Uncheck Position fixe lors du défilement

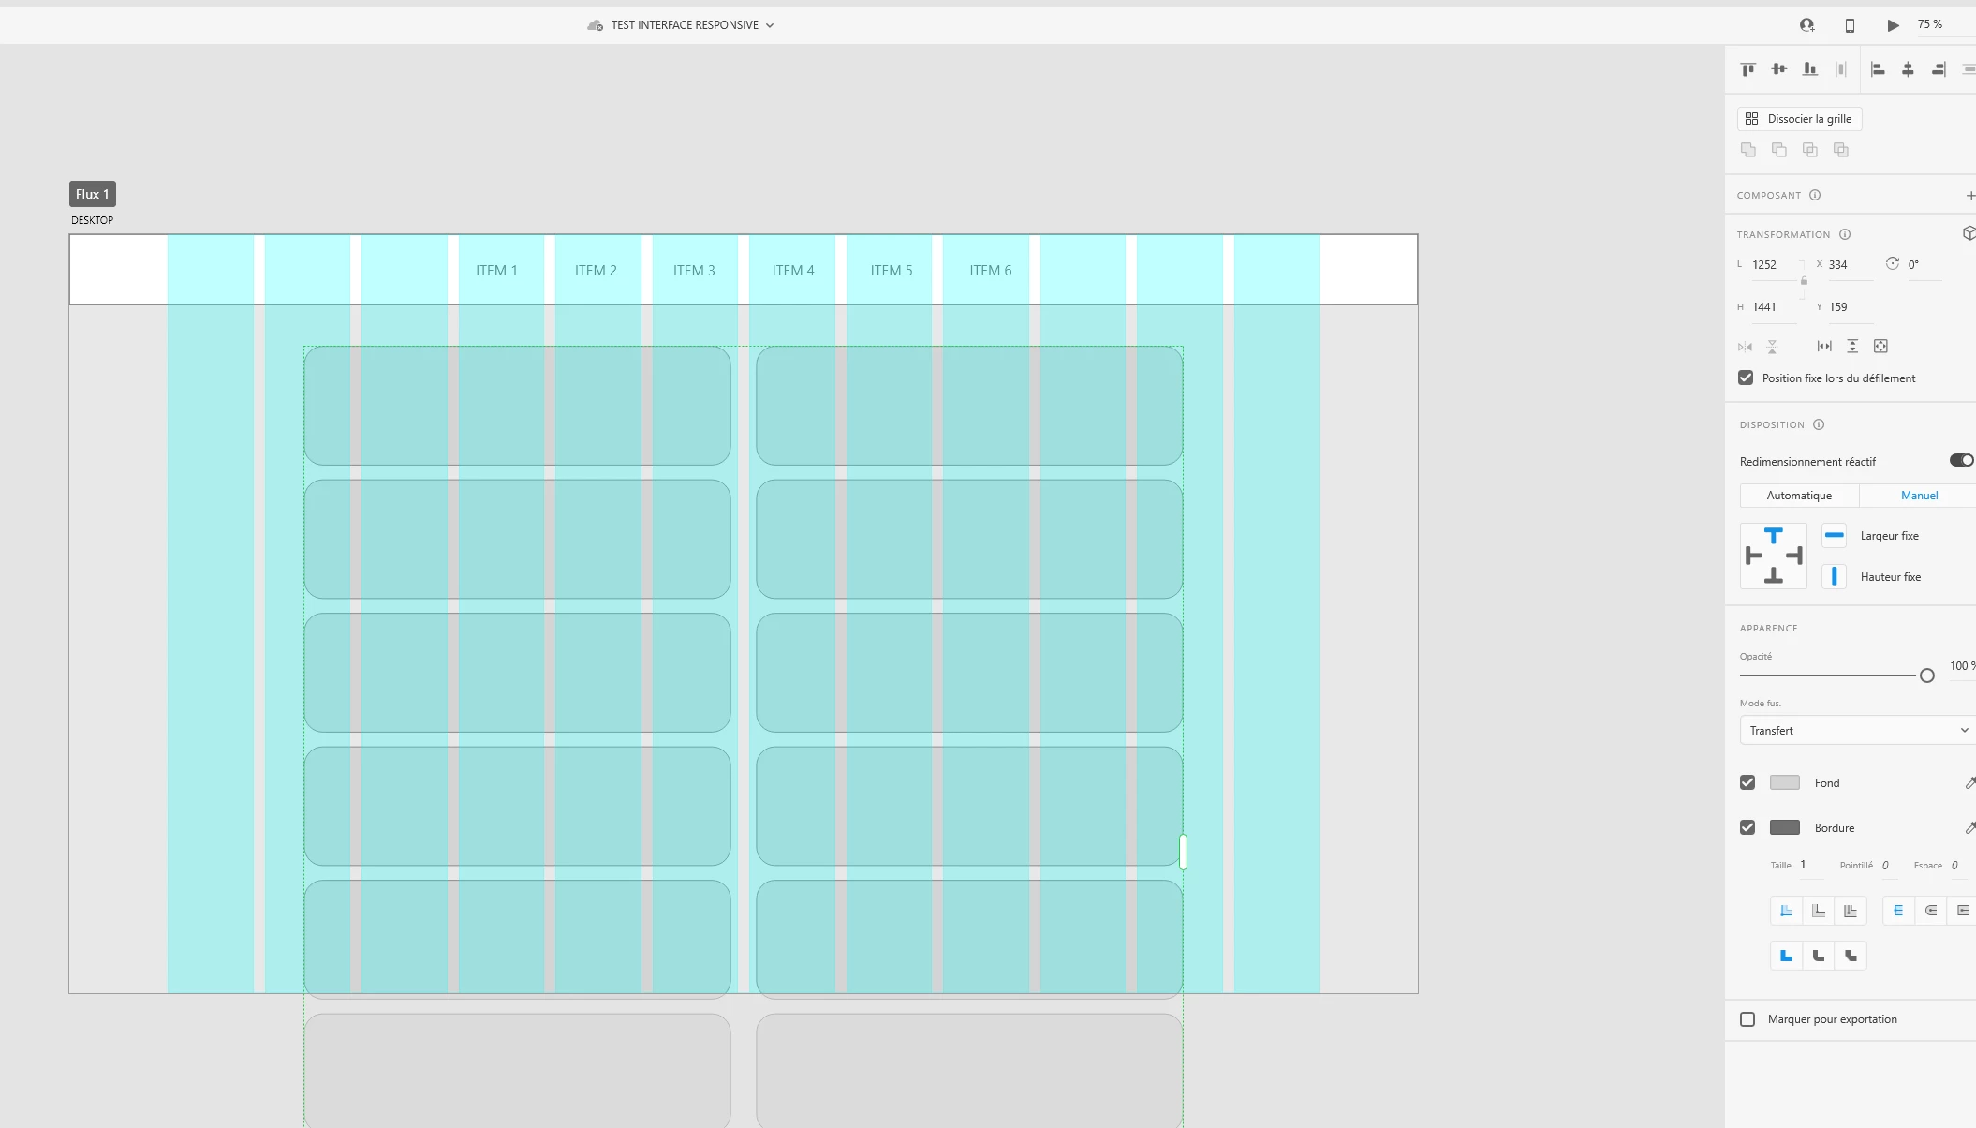[1746, 378]
